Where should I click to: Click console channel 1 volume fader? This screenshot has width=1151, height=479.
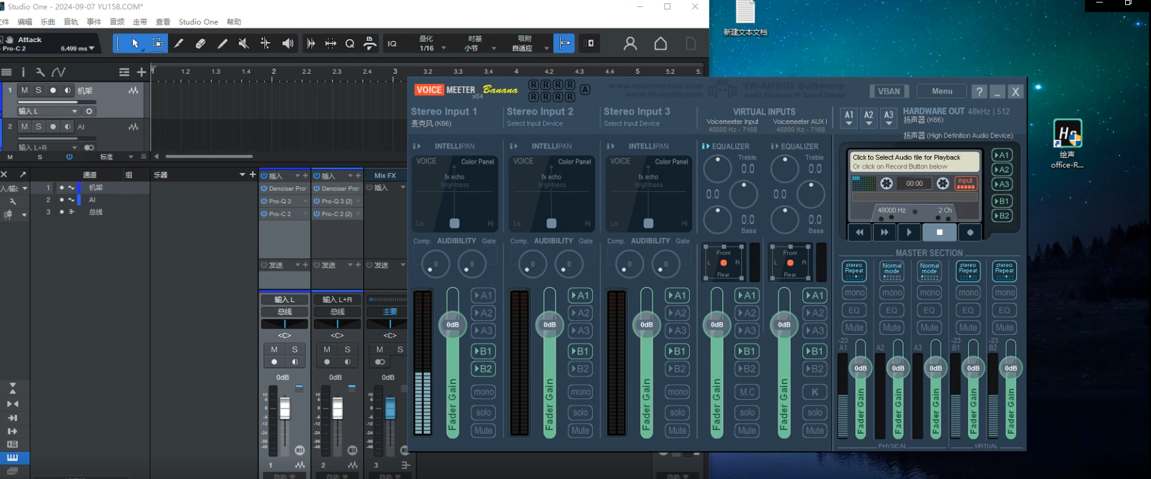click(285, 409)
